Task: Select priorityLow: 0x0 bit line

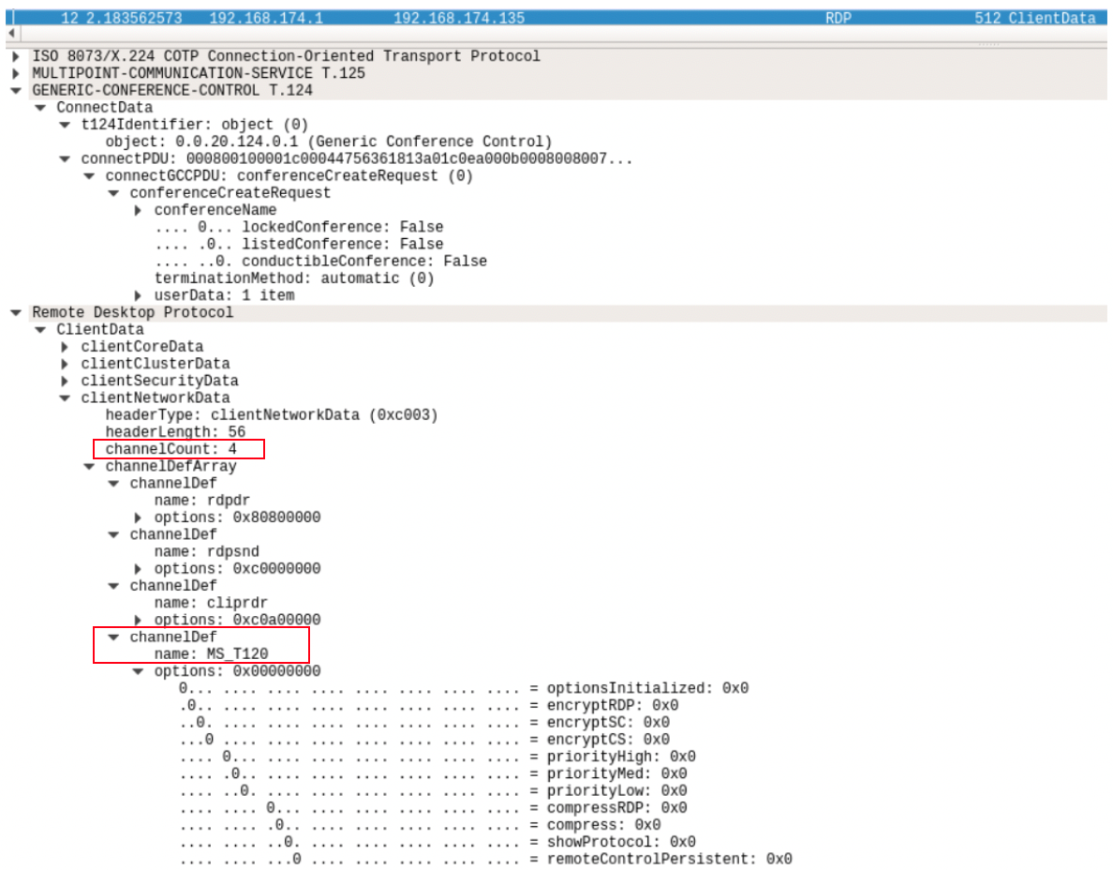Action: [433, 790]
